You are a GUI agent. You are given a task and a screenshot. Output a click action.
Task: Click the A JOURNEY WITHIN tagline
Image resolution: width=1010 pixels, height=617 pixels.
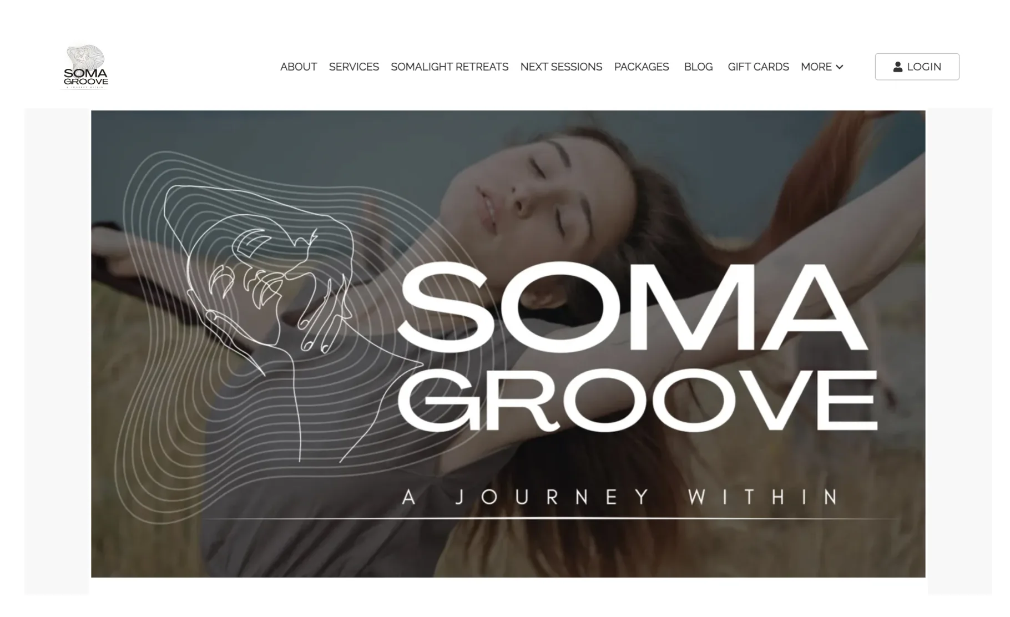[x=620, y=497]
